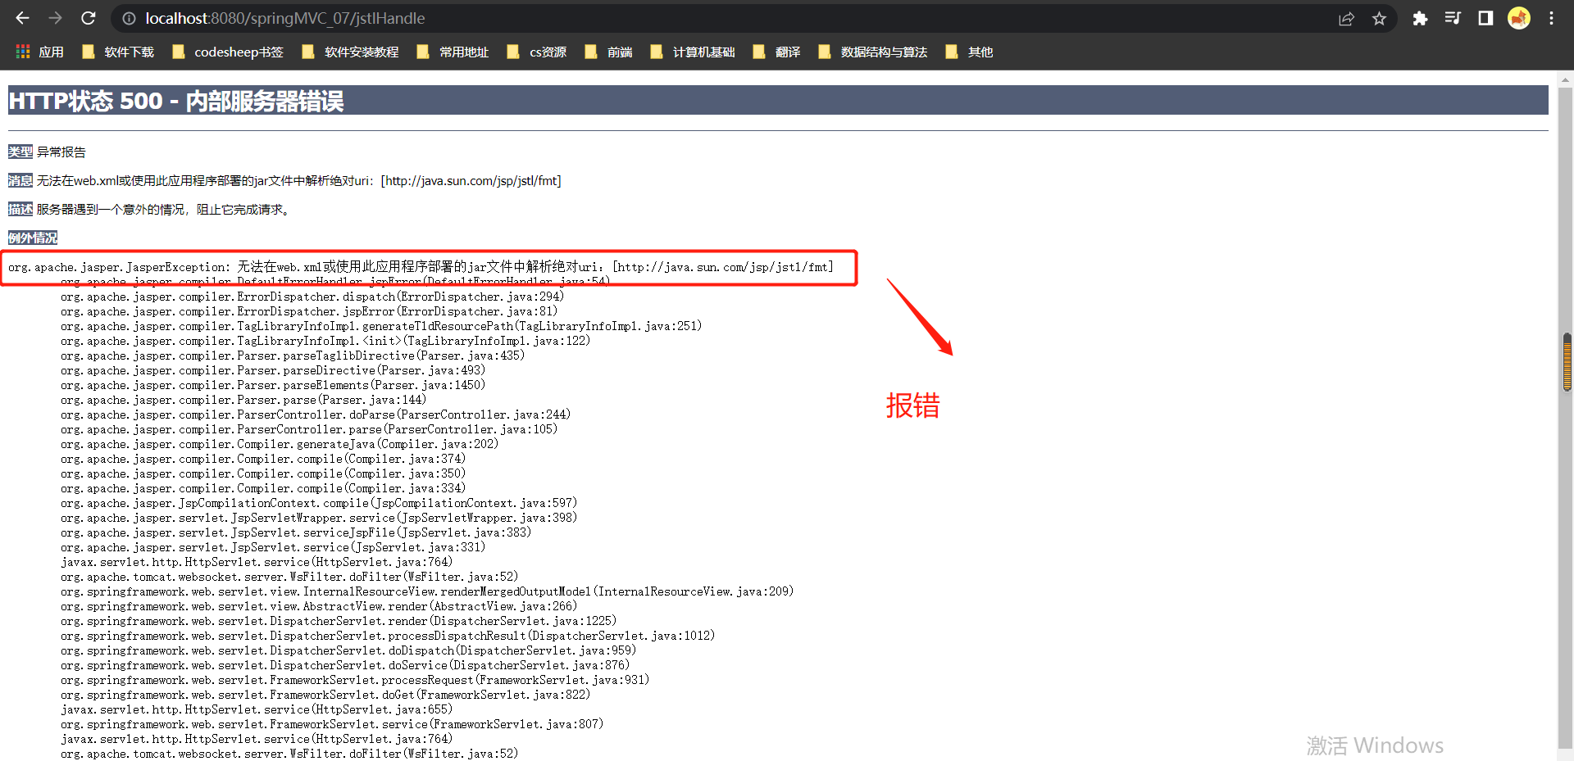Image resolution: width=1574 pixels, height=761 pixels.
Task: Click the TagLibraryInfoImpl.java:251 stack line
Action: (381, 326)
